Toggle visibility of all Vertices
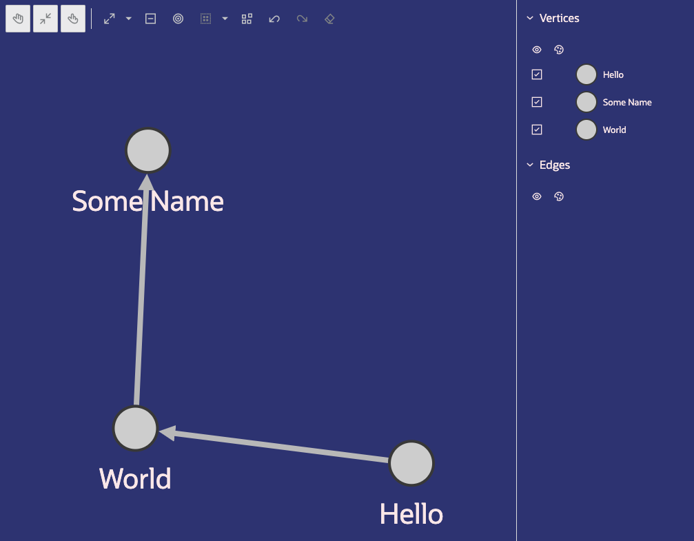The height and width of the screenshot is (541, 694). 537,50
